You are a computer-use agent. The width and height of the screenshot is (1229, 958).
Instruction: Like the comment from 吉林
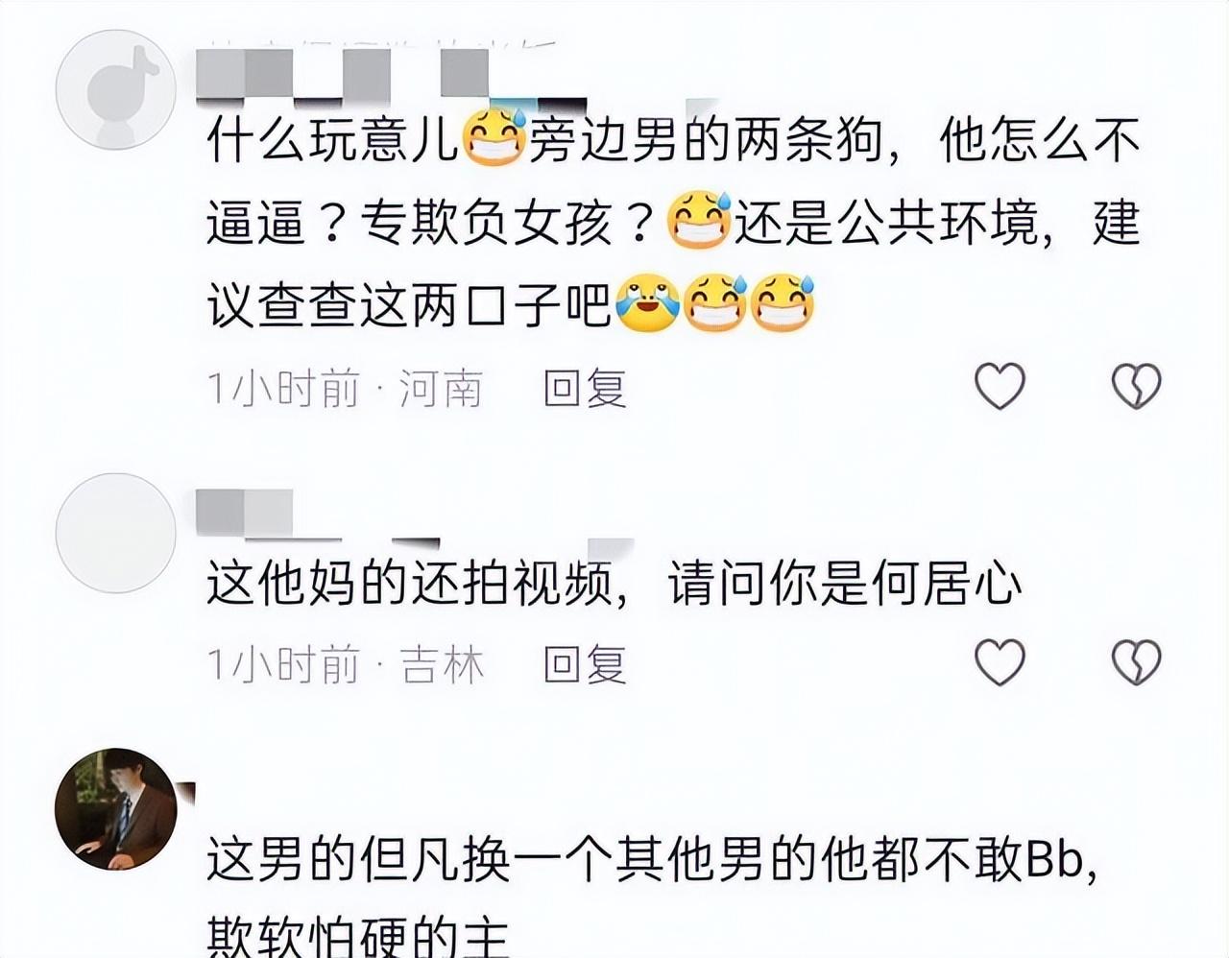[1000, 662]
